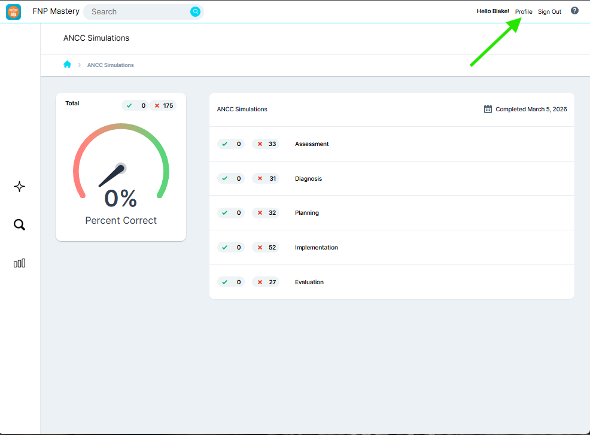Click the Assessment incorrect count 33 badge

(266, 144)
